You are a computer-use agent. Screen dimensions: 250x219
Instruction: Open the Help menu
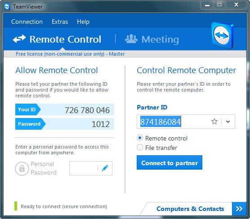tap(83, 22)
